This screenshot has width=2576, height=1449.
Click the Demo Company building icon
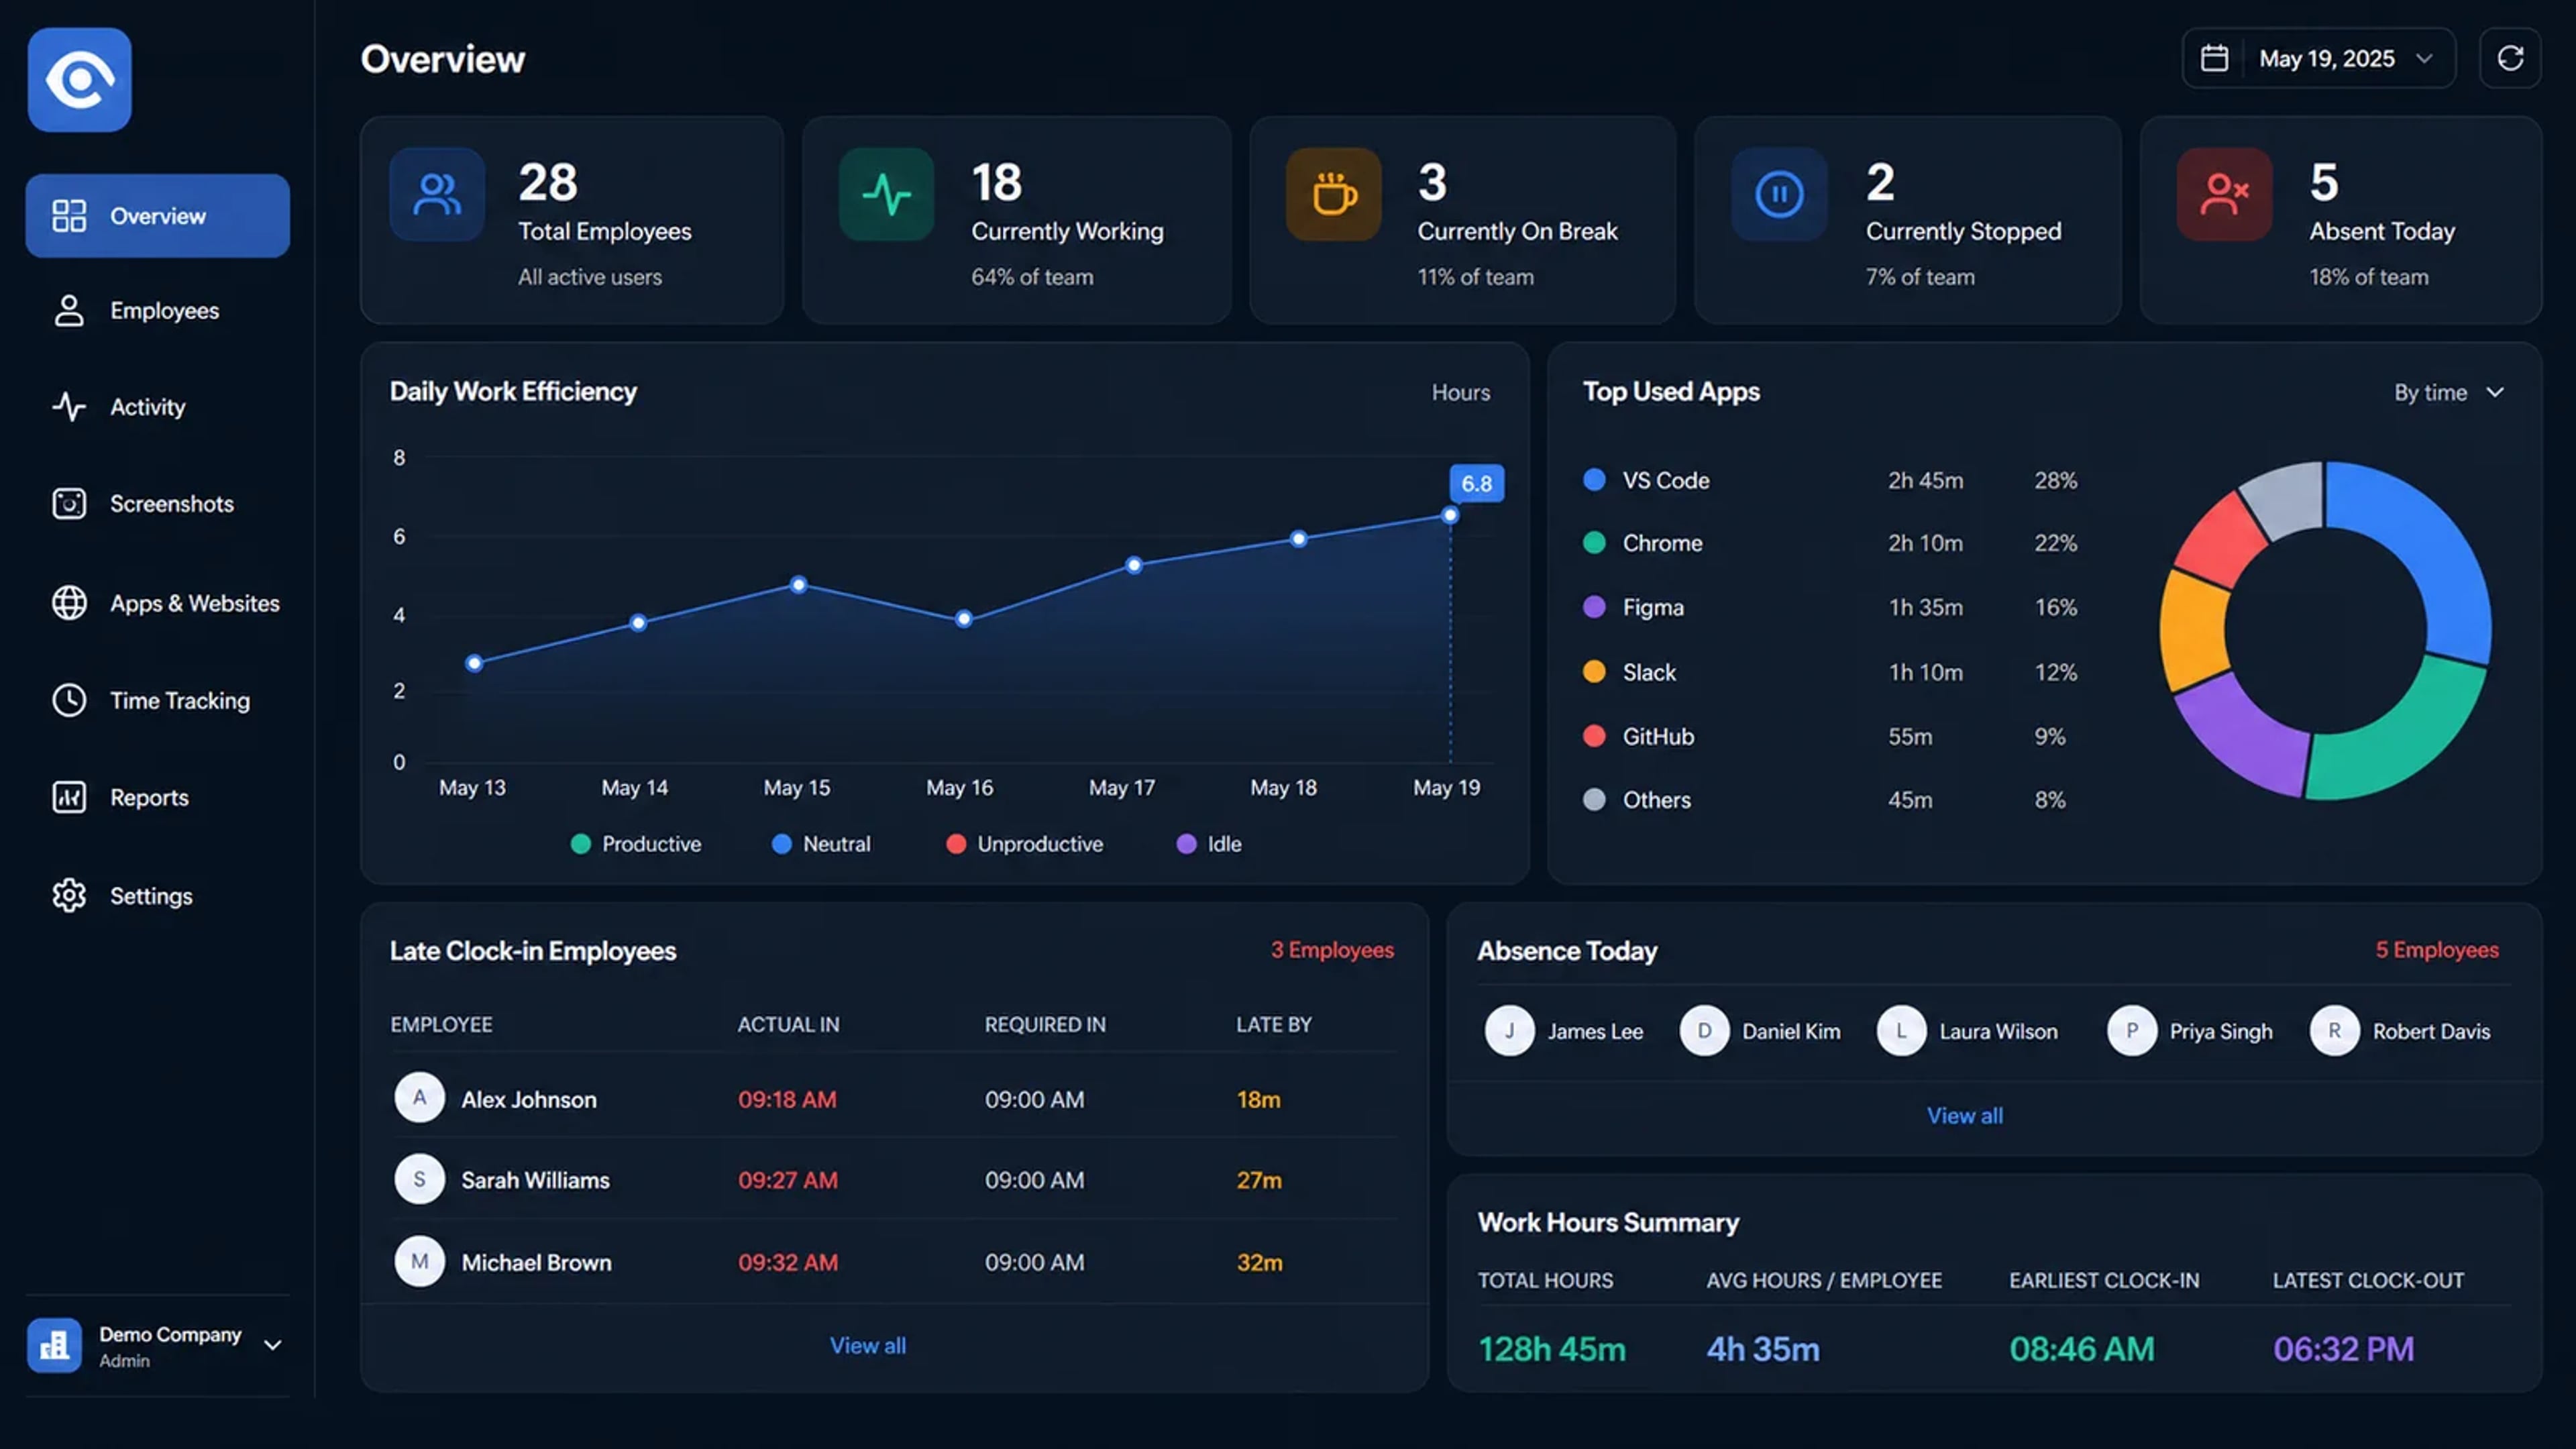(54, 1345)
